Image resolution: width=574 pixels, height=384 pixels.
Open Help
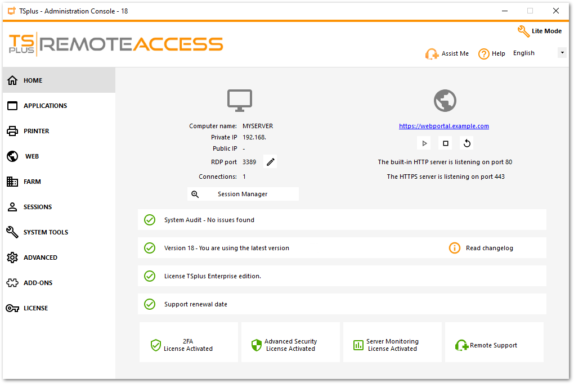click(x=491, y=53)
